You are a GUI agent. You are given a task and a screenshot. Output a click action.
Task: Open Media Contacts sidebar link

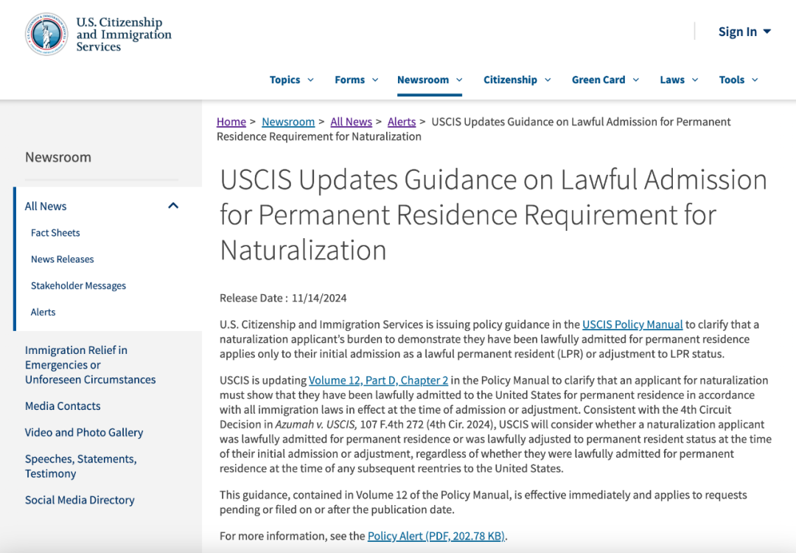(63, 406)
